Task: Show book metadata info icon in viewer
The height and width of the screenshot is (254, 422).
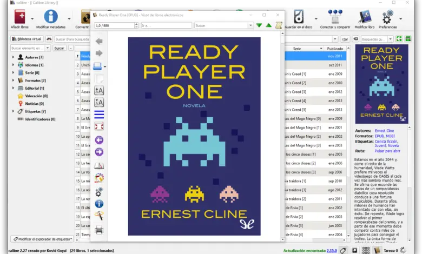Action: (x=99, y=204)
